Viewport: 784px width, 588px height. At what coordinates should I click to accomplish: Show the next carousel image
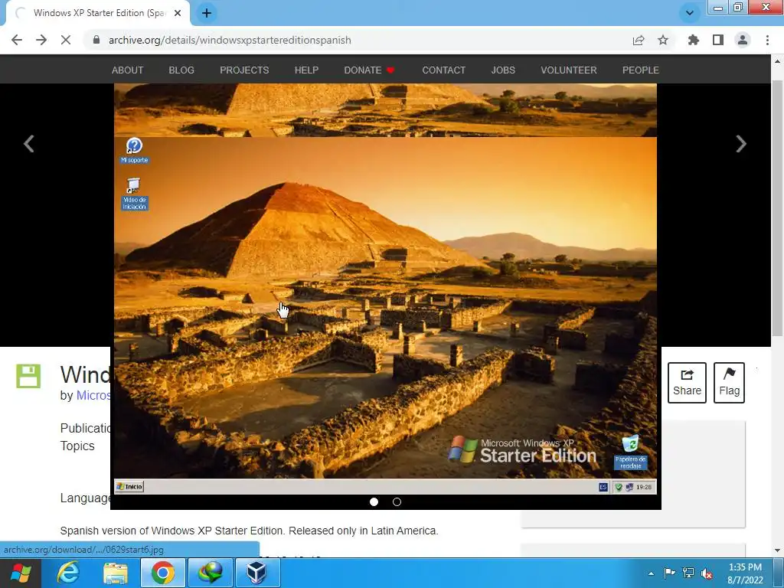tap(741, 144)
